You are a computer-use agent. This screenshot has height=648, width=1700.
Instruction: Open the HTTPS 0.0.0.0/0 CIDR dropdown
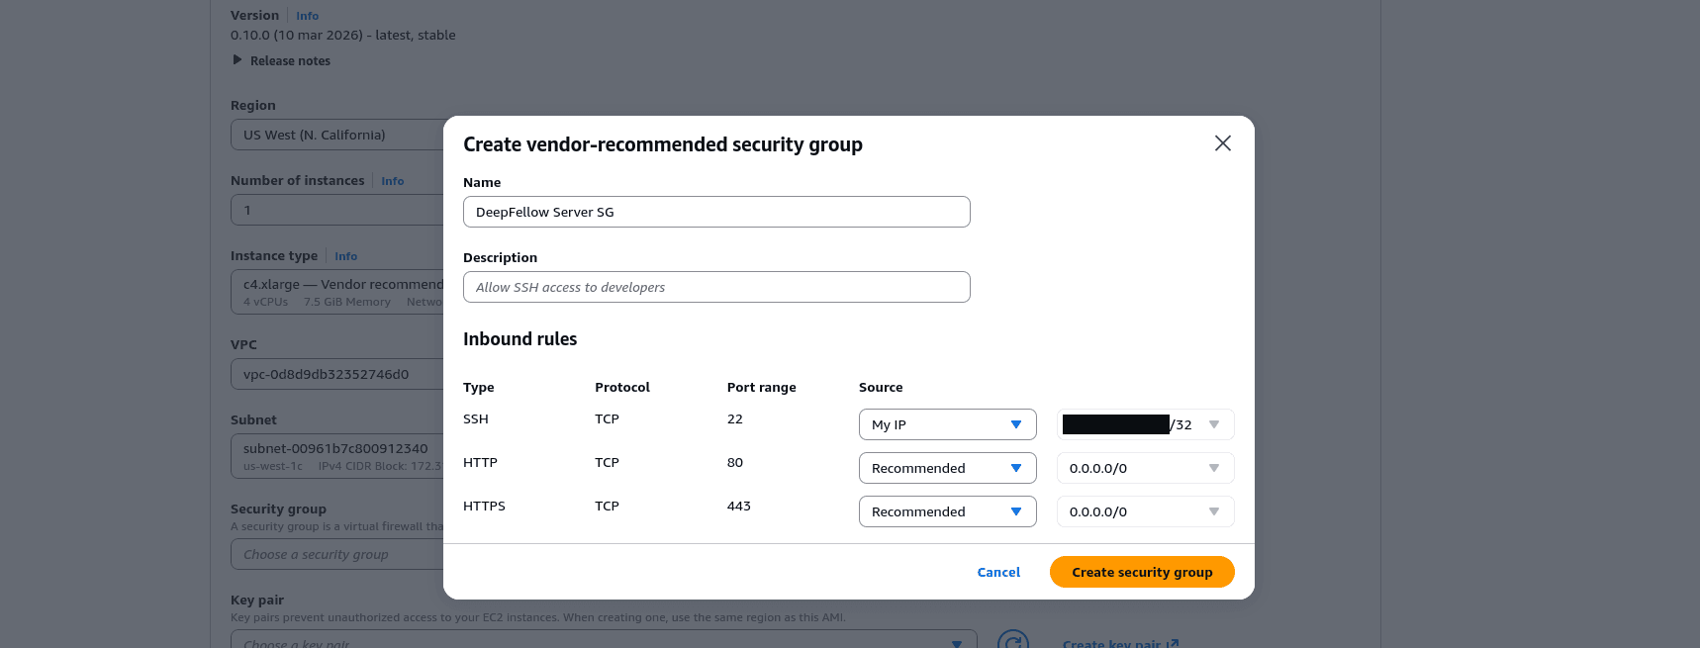click(1145, 511)
